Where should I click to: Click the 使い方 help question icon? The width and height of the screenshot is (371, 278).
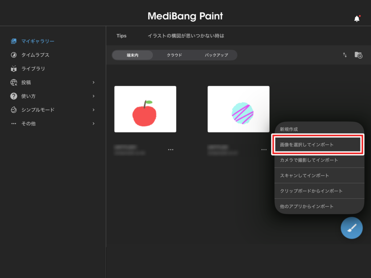click(x=14, y=96)
